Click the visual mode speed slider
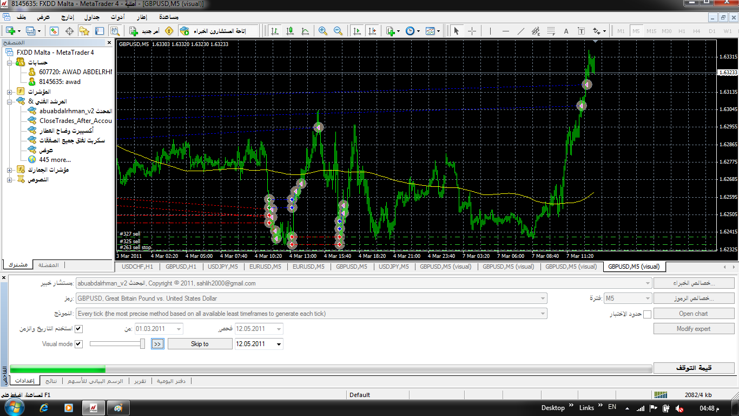The width and height of the screenshot is (739, 416). [x=117, y=344]
